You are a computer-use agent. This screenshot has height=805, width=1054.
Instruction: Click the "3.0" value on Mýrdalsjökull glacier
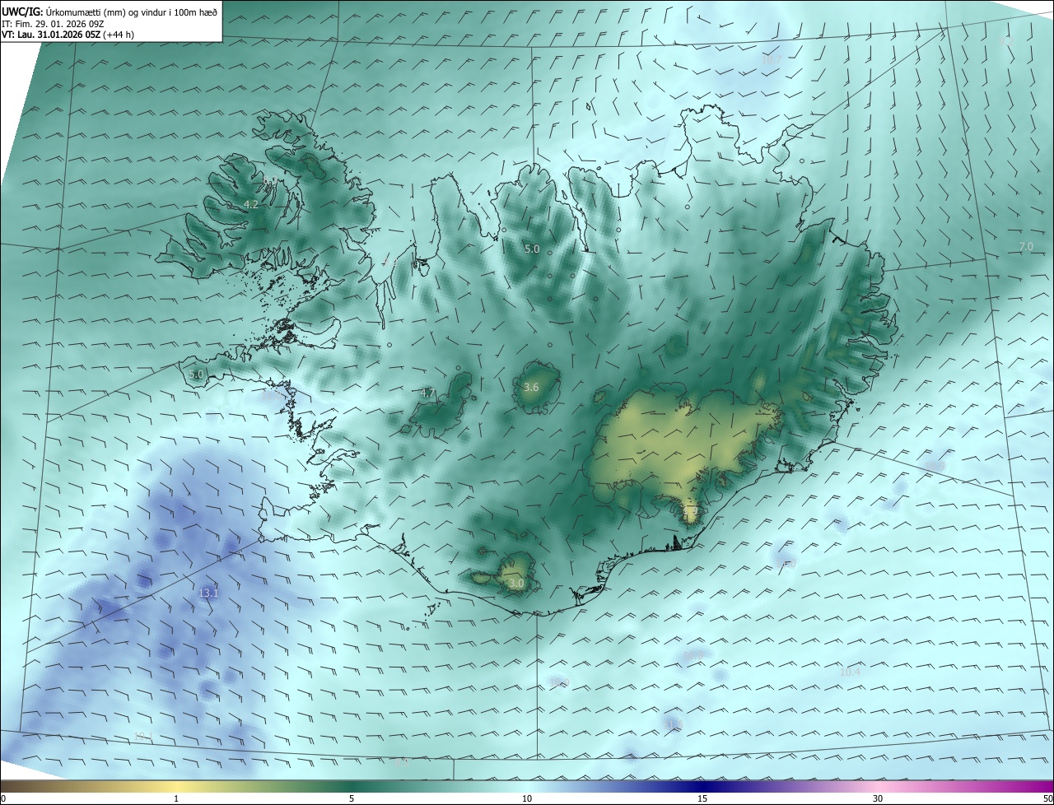point(516,584)
